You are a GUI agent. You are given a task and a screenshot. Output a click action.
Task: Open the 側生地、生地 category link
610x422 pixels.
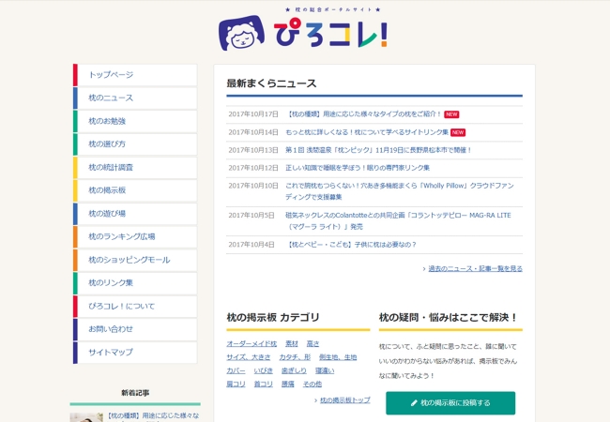click(x=338, y=357)
